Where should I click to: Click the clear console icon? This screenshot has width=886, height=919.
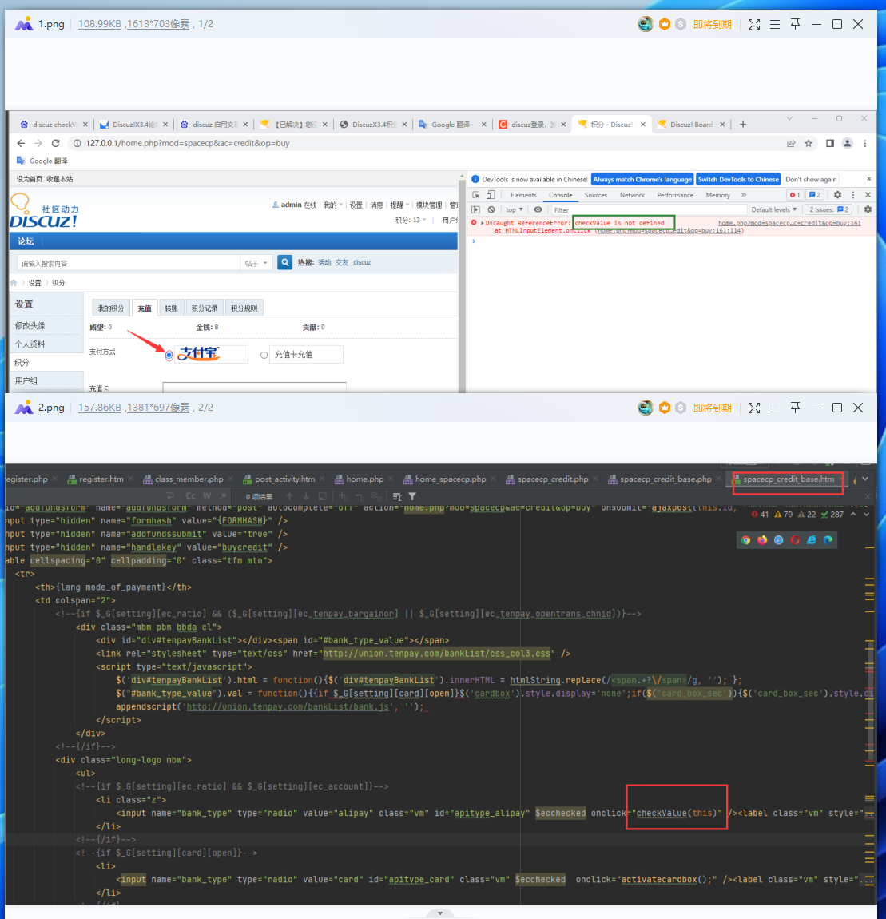(x=491, y=209)
